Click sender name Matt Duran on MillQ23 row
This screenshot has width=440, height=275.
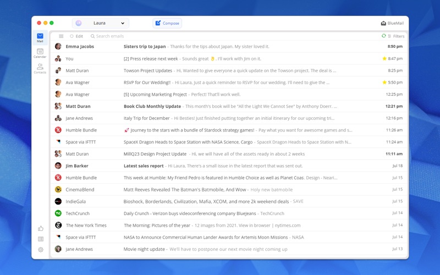click(x=77, y=154)
